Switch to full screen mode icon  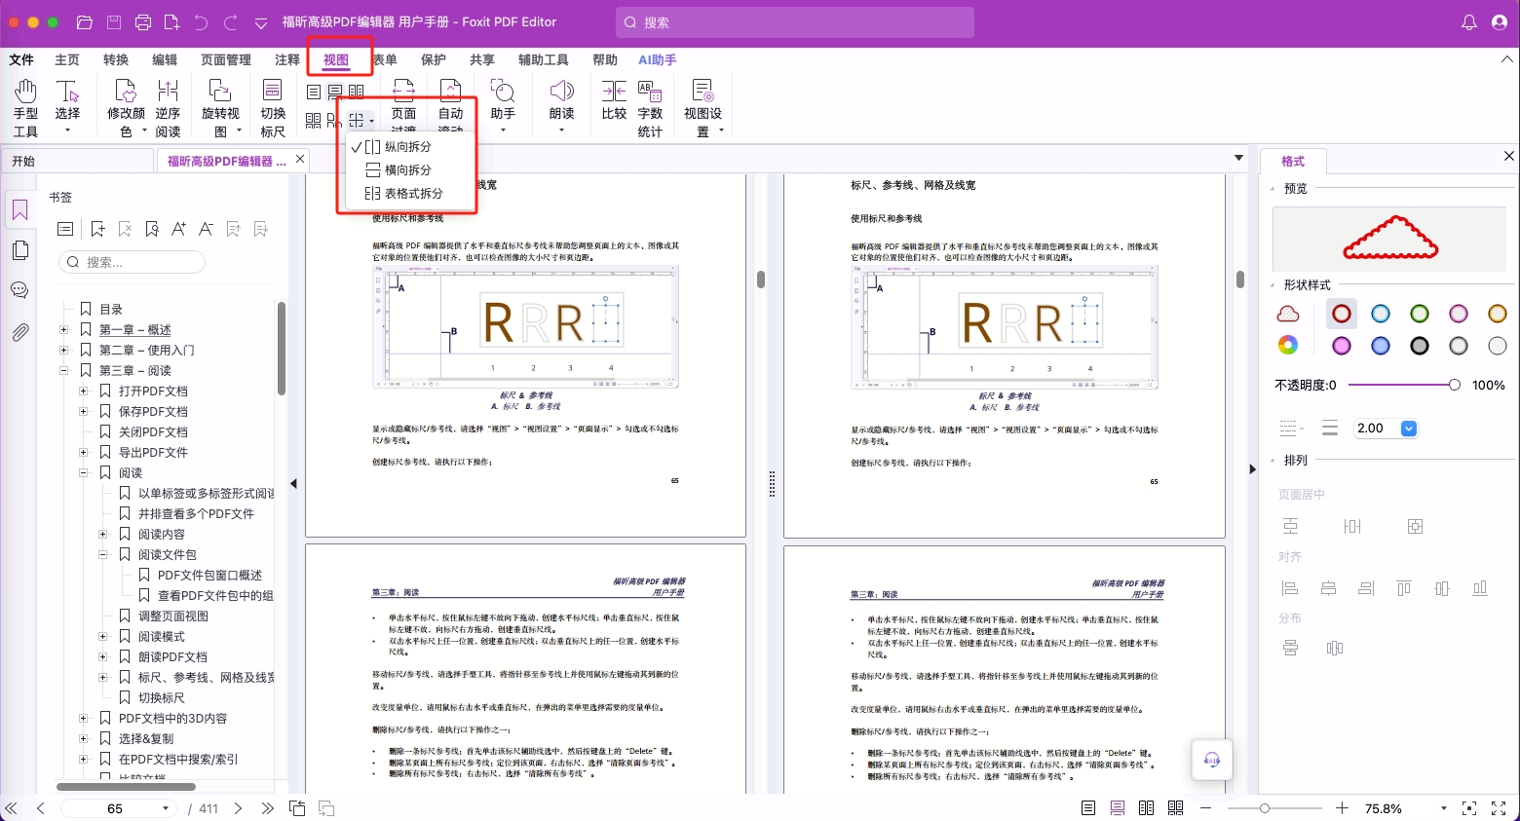(1499, 808)
